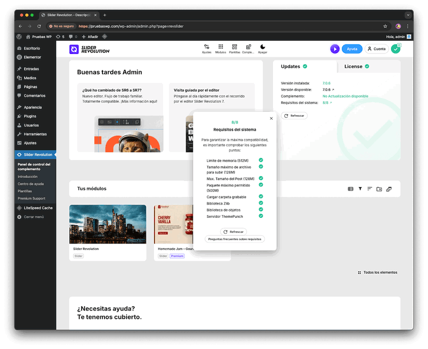Open Elementor in sidebar
Screen dimensions: 428x349
tap(32, 57)
